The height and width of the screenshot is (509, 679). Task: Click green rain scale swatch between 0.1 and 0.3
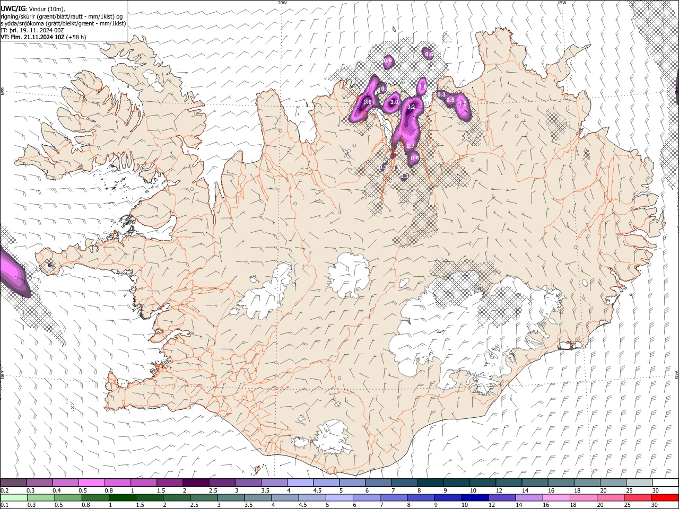13,497
